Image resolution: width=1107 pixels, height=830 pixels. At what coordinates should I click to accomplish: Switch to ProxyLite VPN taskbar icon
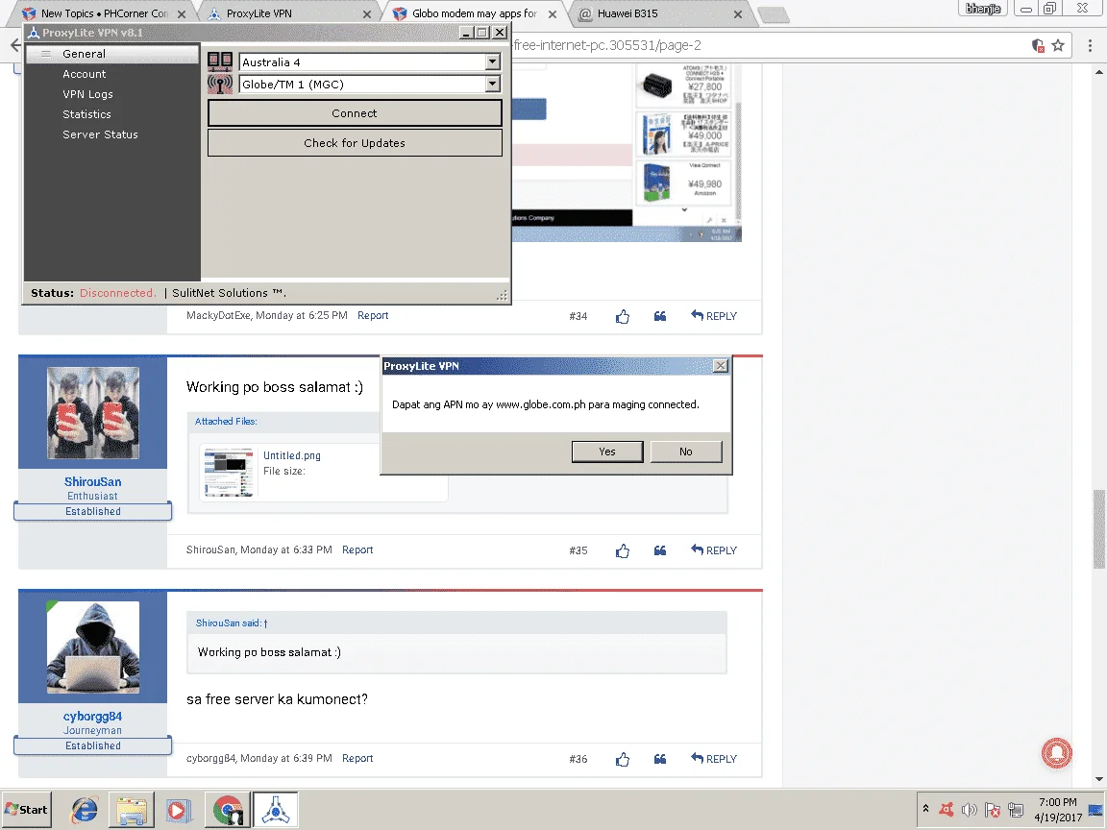pos(276,810)
